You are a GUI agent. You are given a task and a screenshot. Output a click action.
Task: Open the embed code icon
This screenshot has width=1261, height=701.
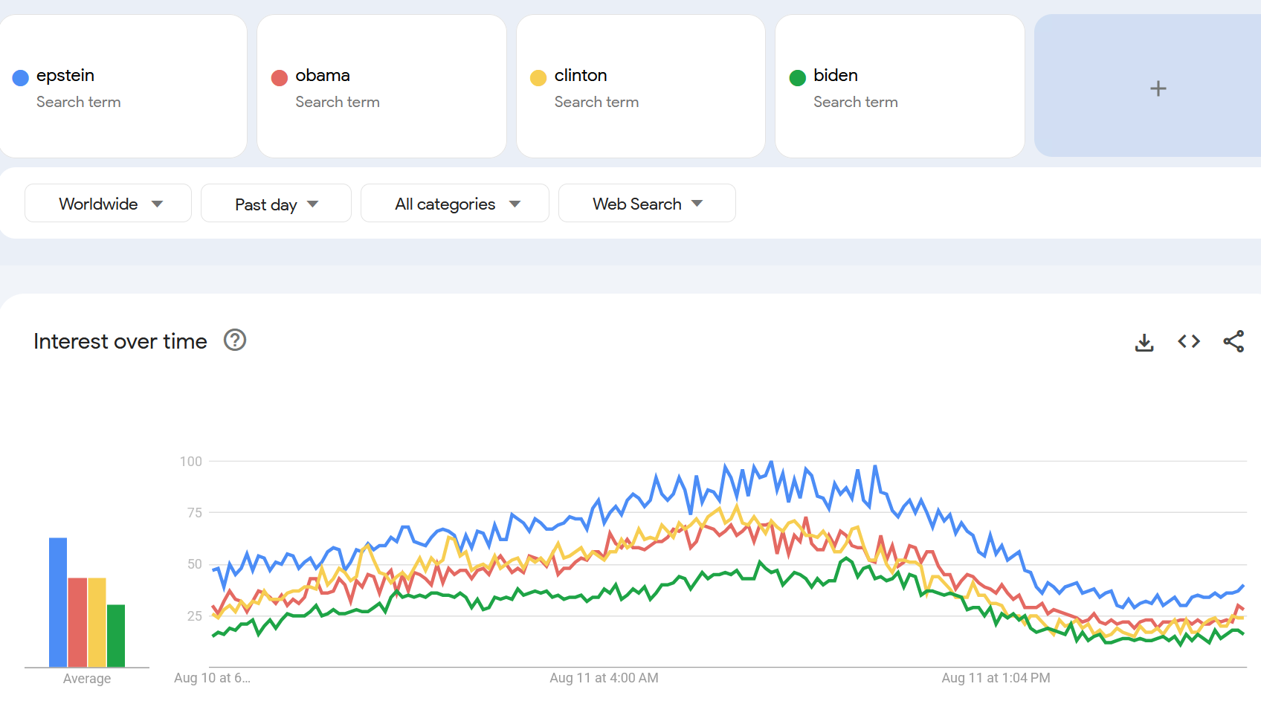point(1189,341)
